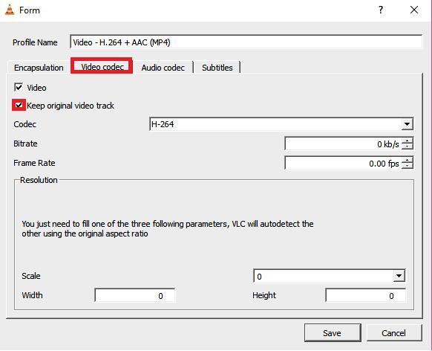Click the Width input field
This screenshot has width=432, height=351.
pos(135,295)
